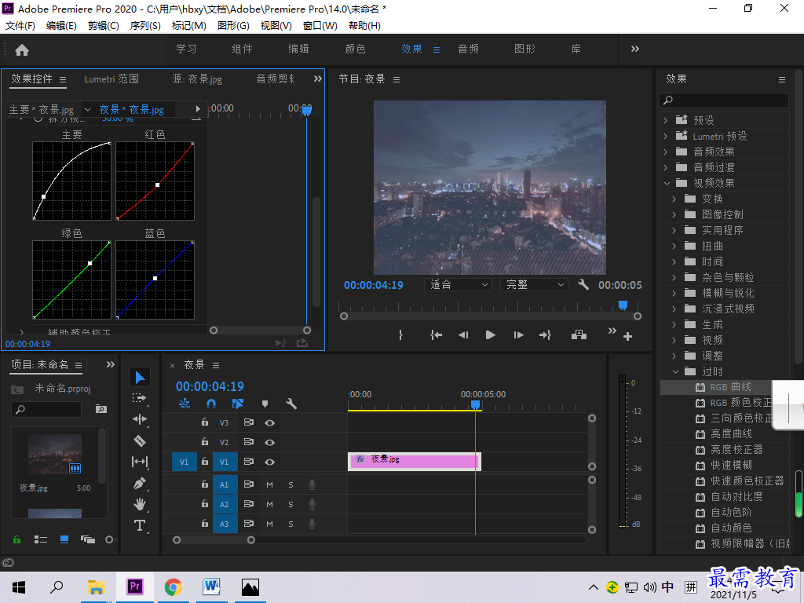Select 自动对比度 effect

[736, 496]
